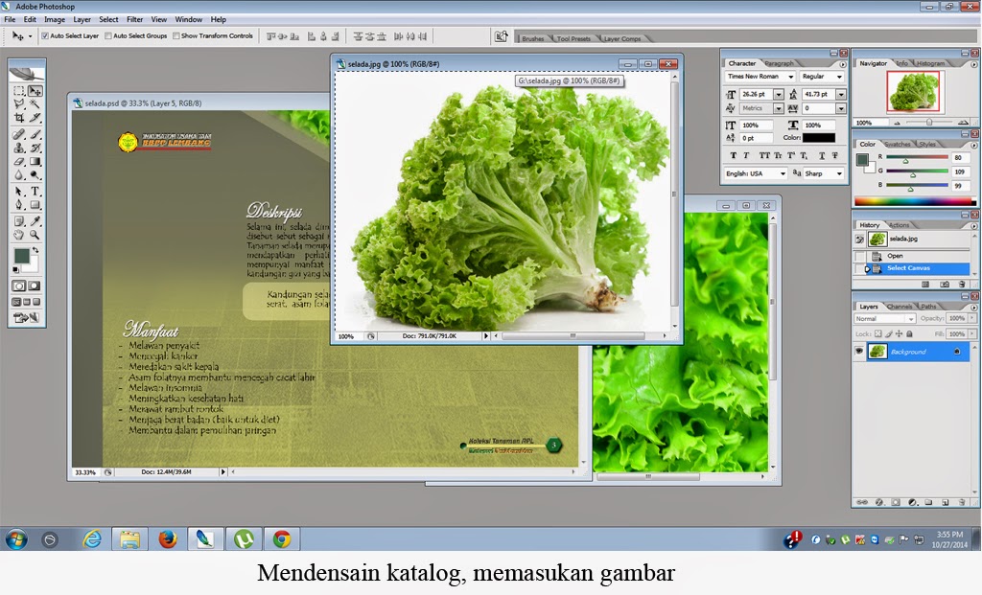
Task: Select the Move tool in toolbox
Action: [35, 91]
